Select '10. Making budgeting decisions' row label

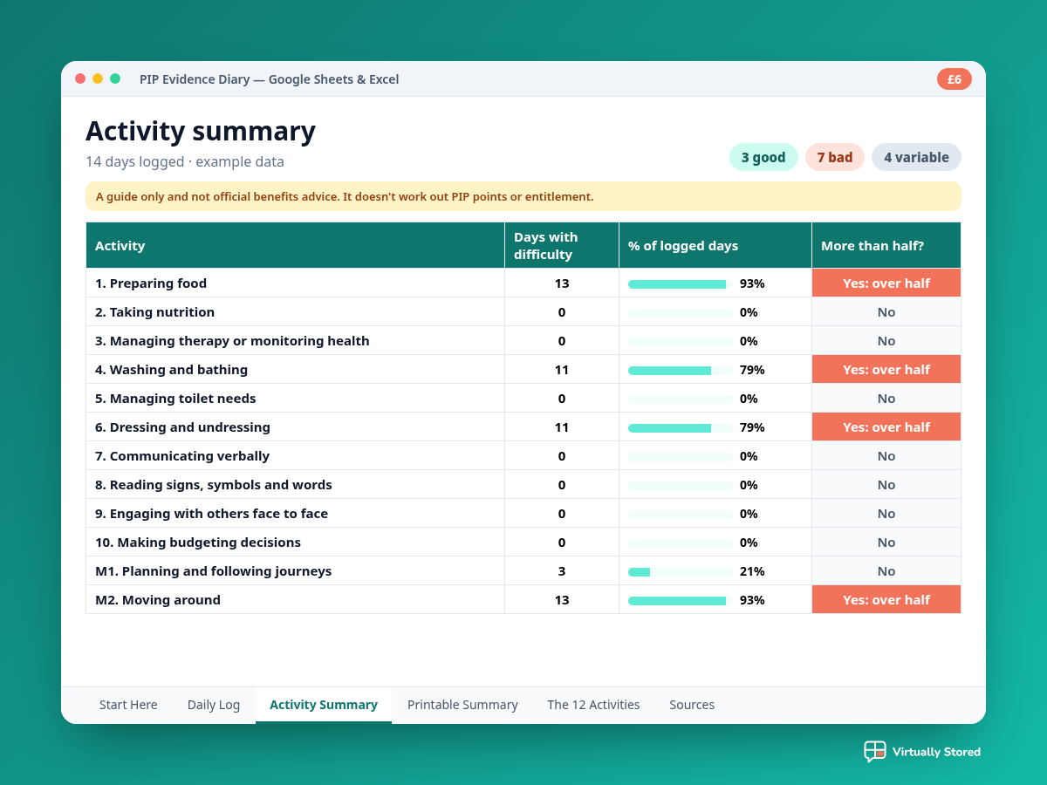tap(198, 543)
